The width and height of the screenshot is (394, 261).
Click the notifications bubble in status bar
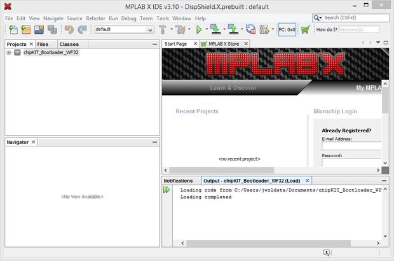327,253
